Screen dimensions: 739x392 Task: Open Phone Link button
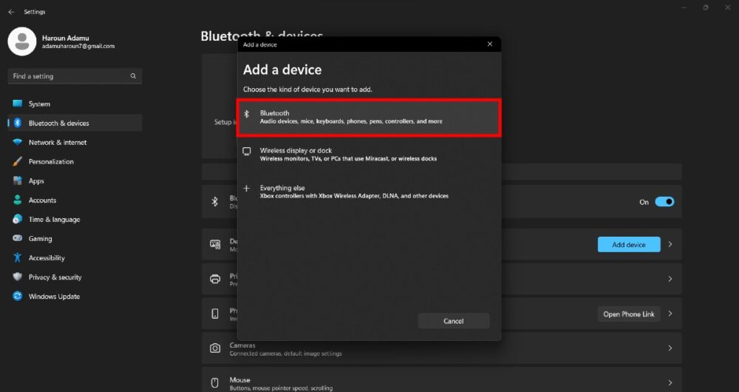click(x=628, y=314)
